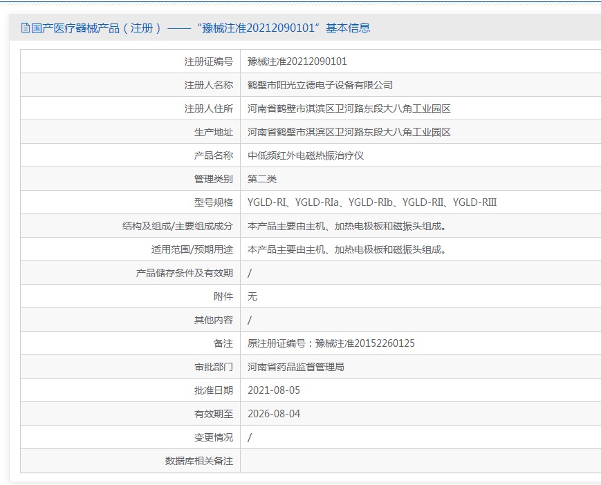Image resolution: width=601 pixels, height=485 pixels.
Task: Click the 数据库相关备注 label
Action: click(x=199, y=461)
